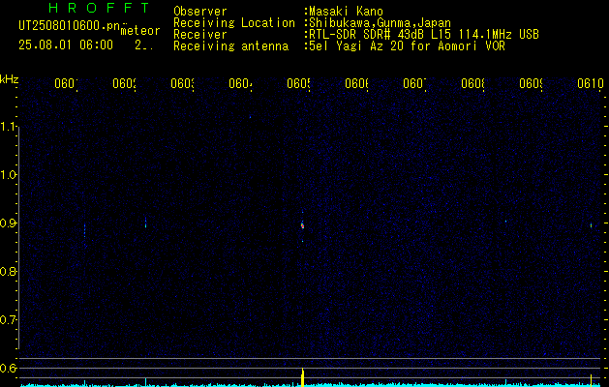Screen dimensions: 609x387
Task: Click the word meteor in header
Action: coord(140,31)
